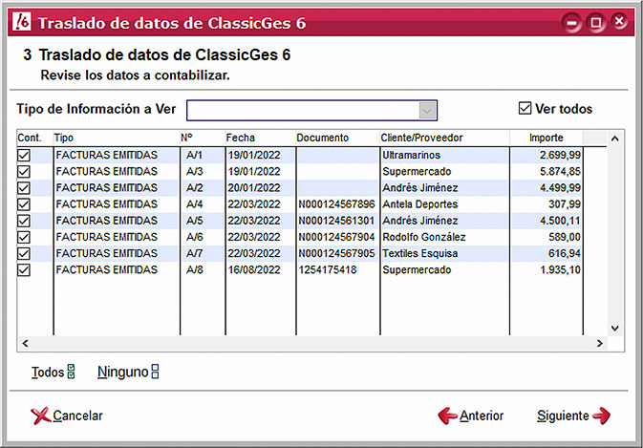Click document number N000124561301
Screen dimensions: 643x448
[x=336, y=221]
